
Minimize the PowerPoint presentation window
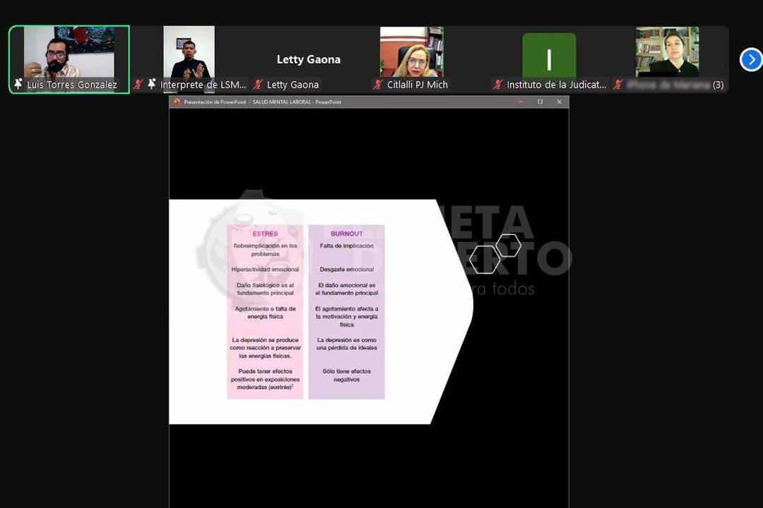click(x=521, y=102)
